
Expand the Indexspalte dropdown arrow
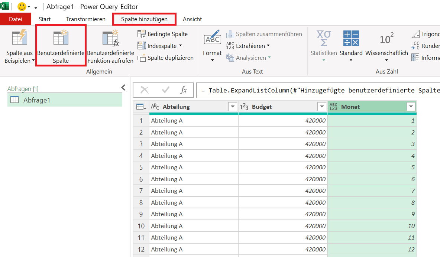(181, 45)
